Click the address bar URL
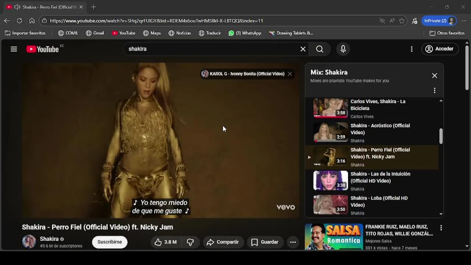471x265 pixels. click(156, 21)
